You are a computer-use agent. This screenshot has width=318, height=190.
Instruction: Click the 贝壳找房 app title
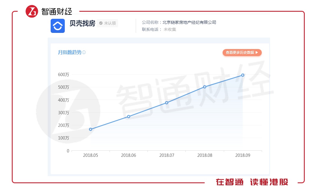(82, 23)
